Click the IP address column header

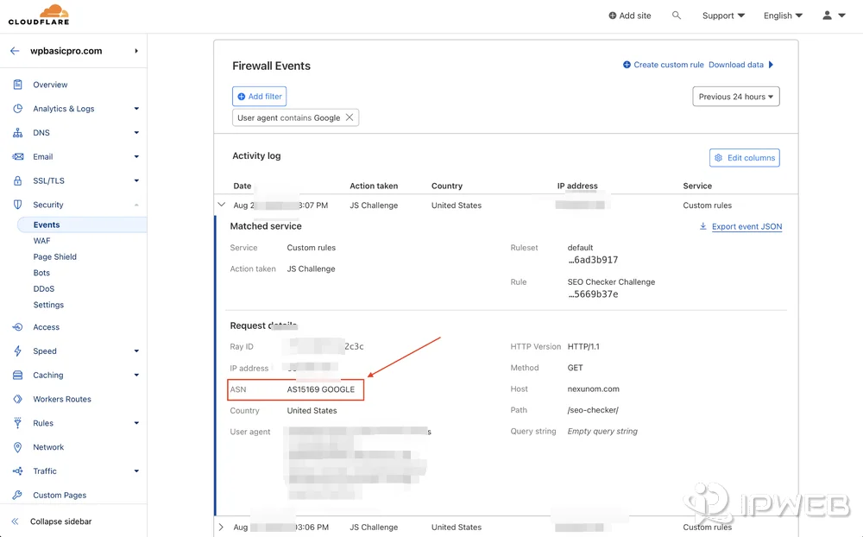click(577, 186)
